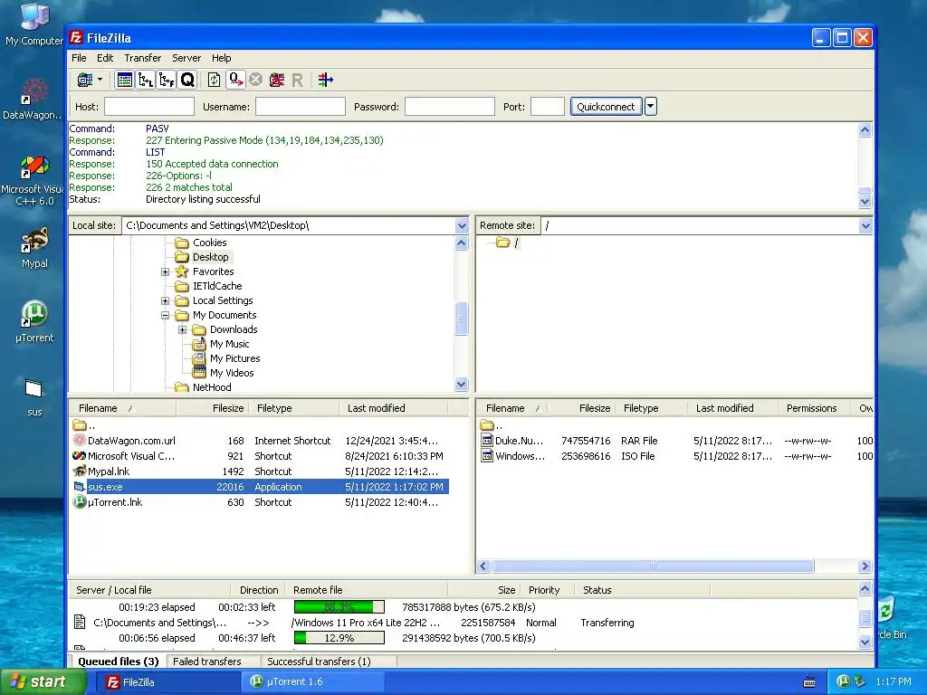Click the 12.9% transfer progress bar
The height and width of the screenshot is (695, 927).
(x=339, y=638)
